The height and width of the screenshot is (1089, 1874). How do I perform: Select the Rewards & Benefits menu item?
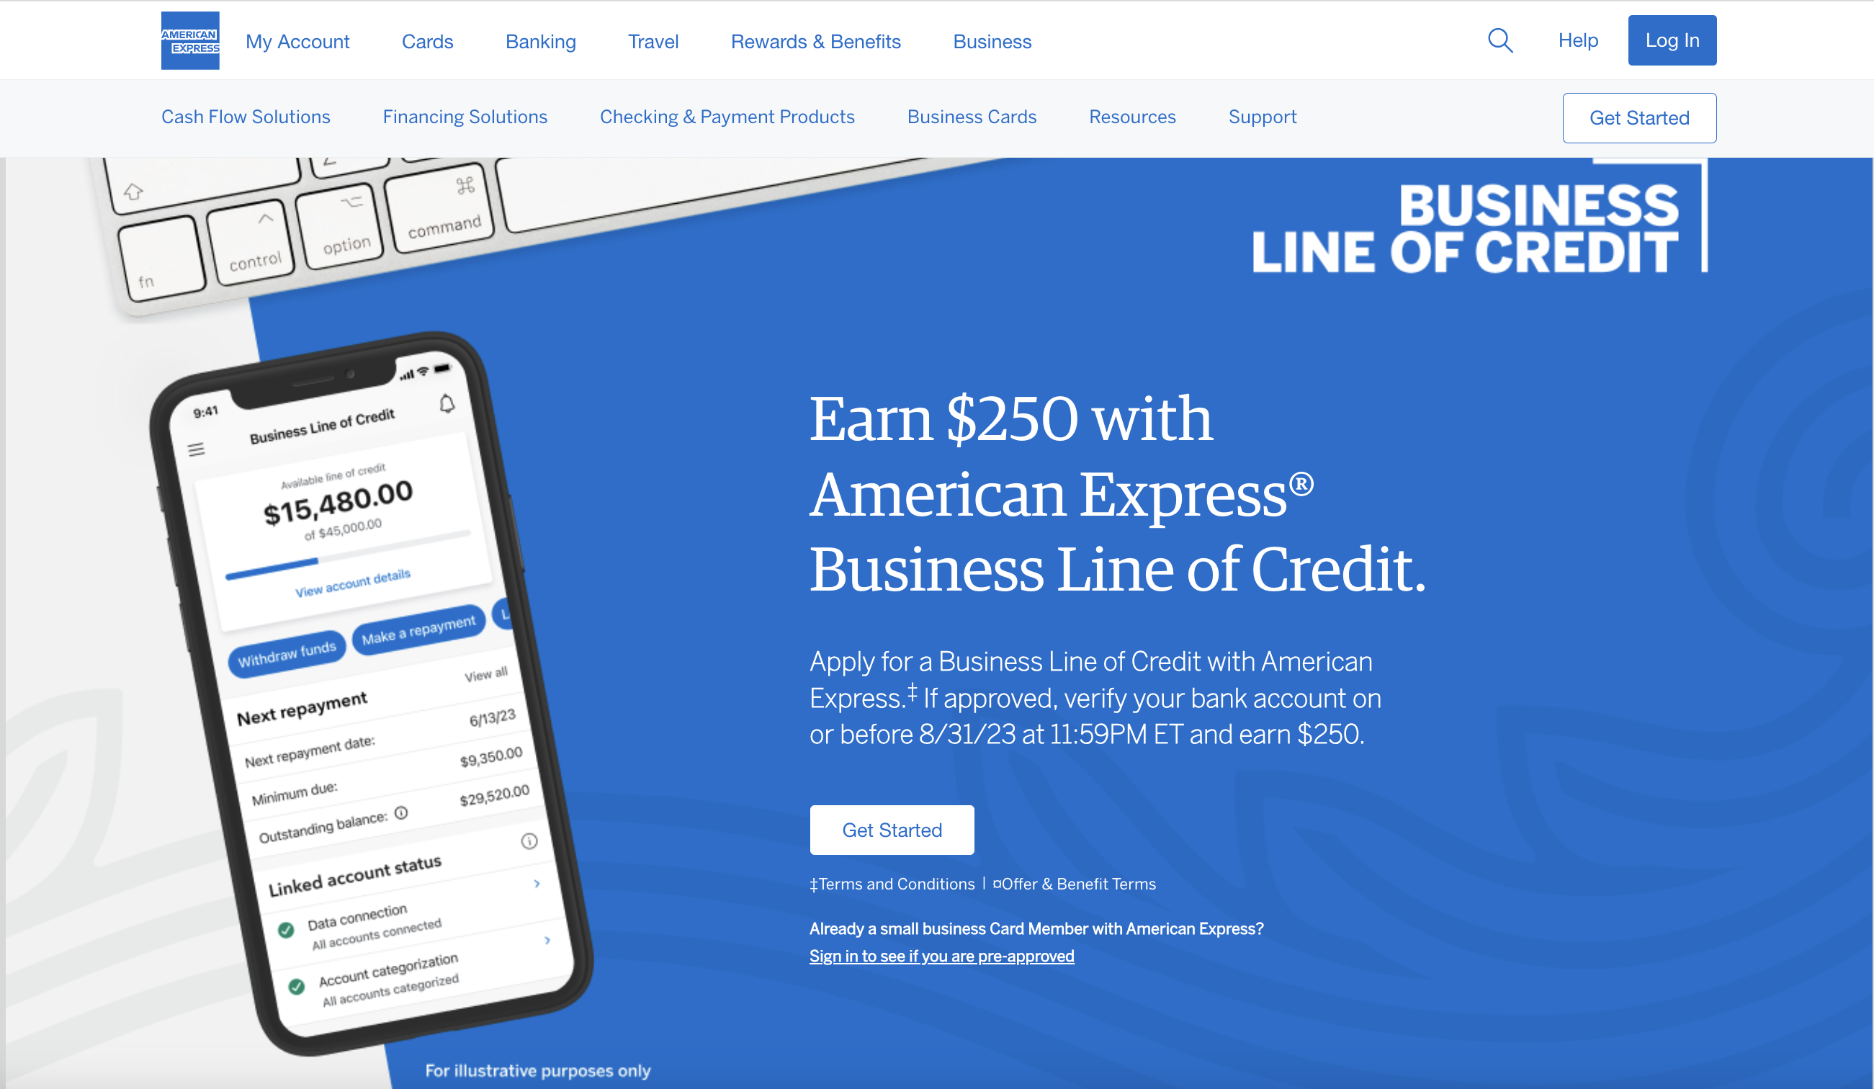815,40
